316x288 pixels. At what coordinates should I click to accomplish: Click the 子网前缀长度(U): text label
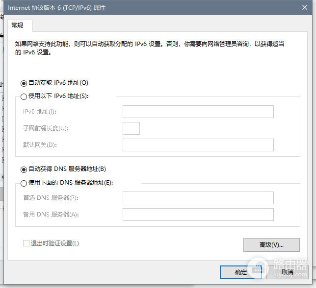pos(46,128)
